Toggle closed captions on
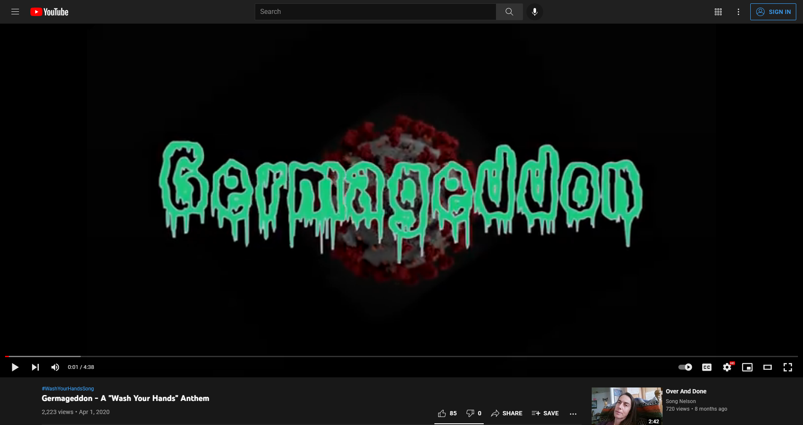This screenshot has width=803, height=425. point(707,367)
